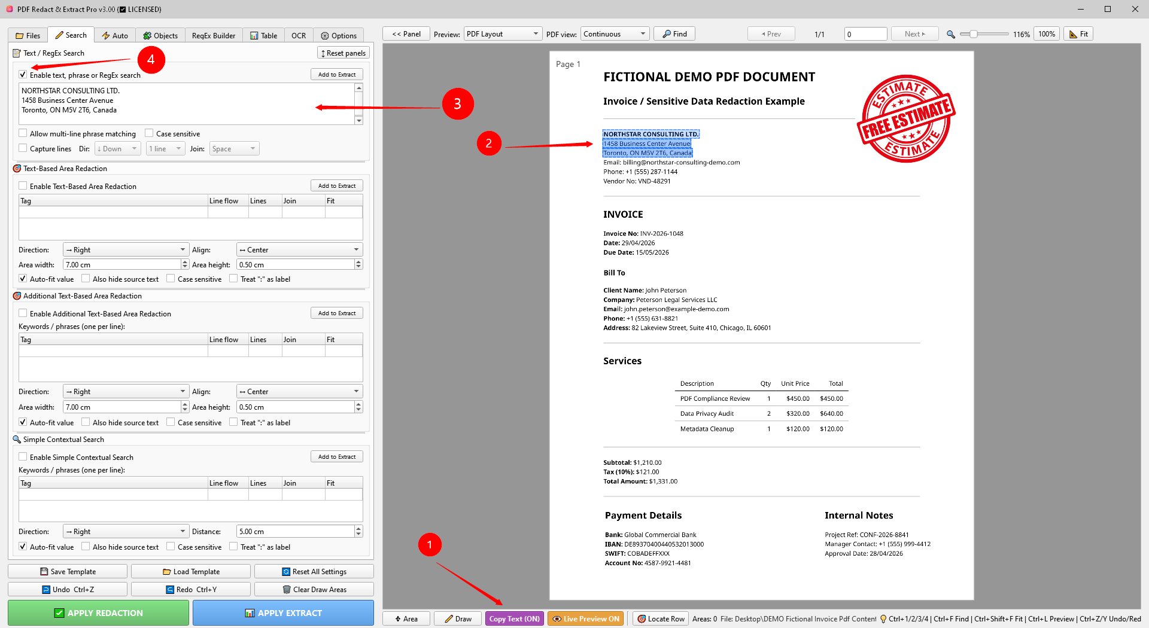The height and width of the screenshot is (628, 1149).
Task: Click the Text-Based Area Redaction target icon
Action: click(x=17, y=169)
